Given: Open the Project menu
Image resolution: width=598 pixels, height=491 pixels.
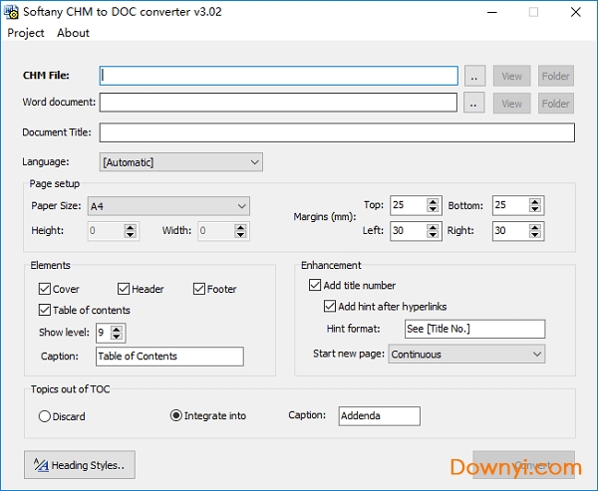Looking at the screenshot, I should click(x=26, y=33).
